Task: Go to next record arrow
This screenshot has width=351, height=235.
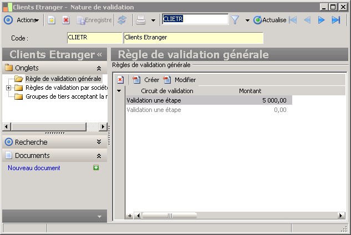Action: (321, 20)
